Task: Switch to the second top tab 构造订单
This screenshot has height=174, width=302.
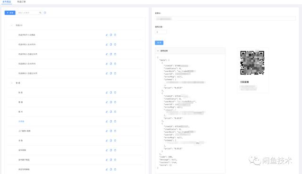Action: 21,2
